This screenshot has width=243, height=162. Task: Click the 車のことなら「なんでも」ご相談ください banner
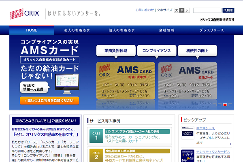point(46,121)
